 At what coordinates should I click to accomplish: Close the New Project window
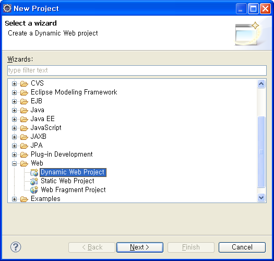[x=265, y=8]
